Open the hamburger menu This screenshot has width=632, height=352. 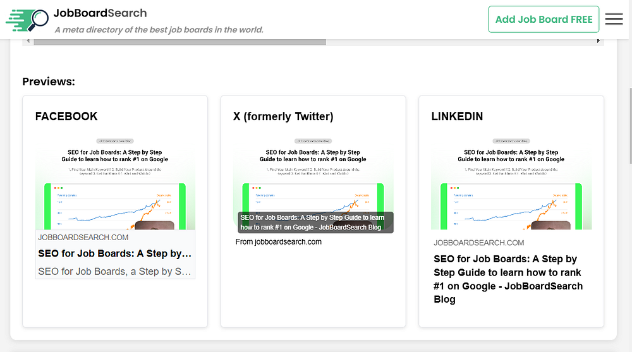[x=614, y=19]
